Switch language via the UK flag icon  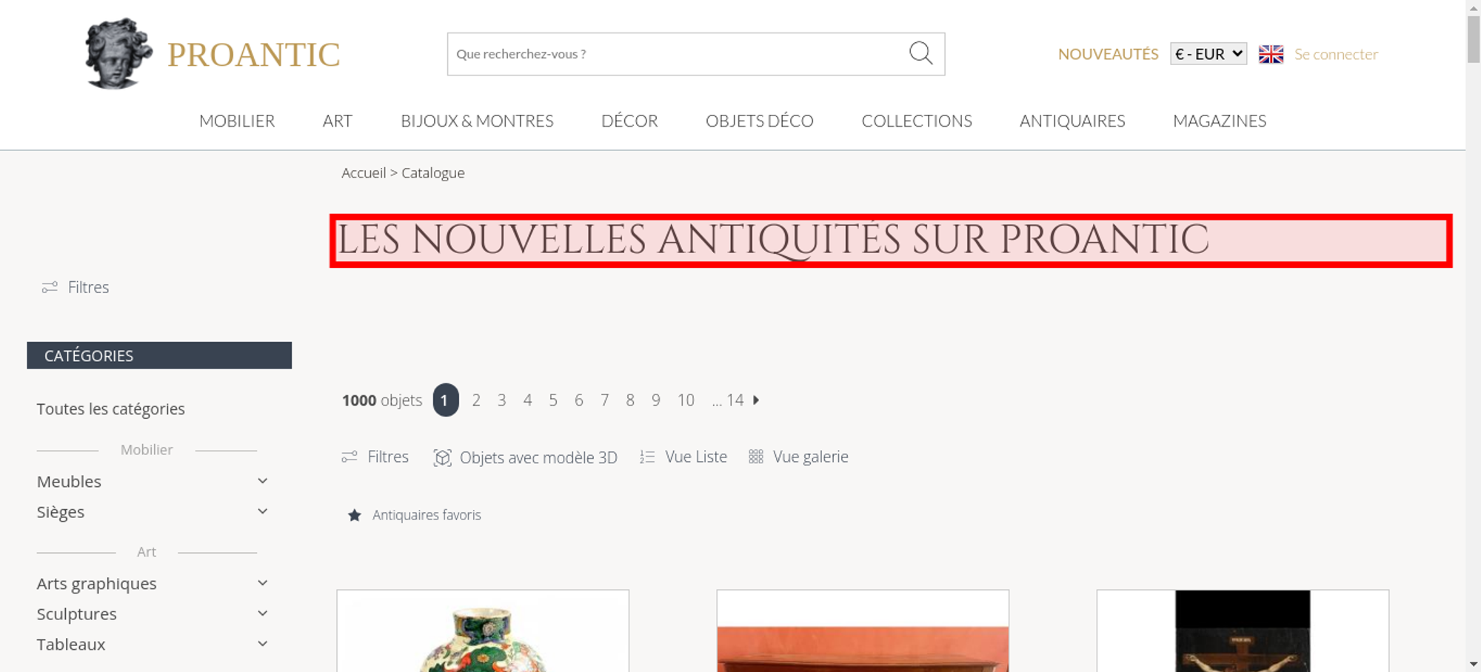(1271, 54)
